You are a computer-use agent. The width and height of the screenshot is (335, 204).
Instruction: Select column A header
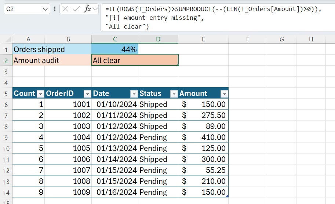[x=28, y=39]
